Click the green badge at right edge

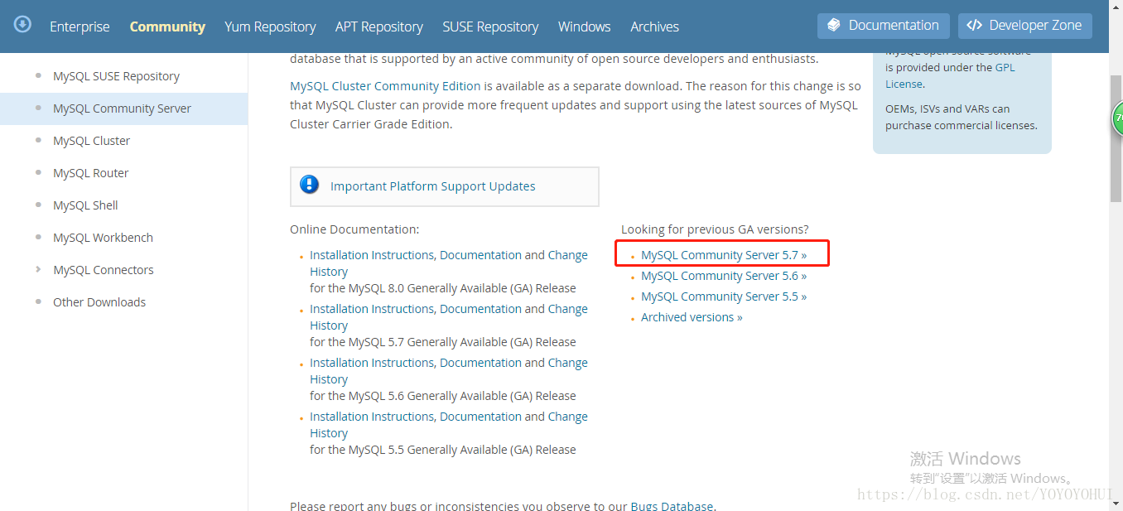1117,118
